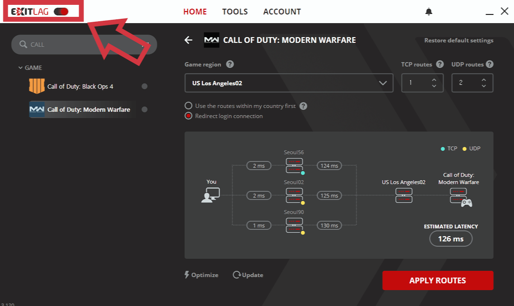This screenshot has height=306, width=514.
Task: Switch to the HOME tab
Action: pyautogui.click(x=195, y=12)
